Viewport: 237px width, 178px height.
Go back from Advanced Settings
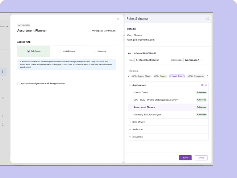129,54
